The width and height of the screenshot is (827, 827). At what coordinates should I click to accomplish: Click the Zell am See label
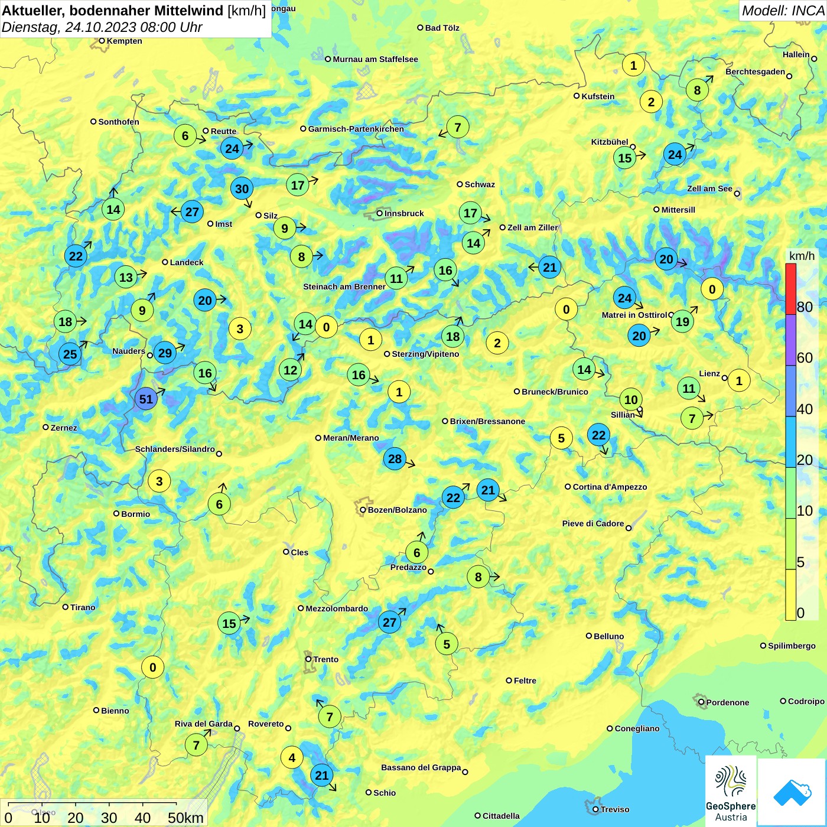[709, 188]
